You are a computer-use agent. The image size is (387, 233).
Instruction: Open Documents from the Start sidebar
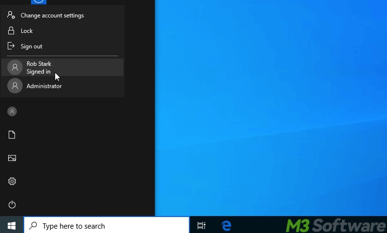(x=12, y=135)
